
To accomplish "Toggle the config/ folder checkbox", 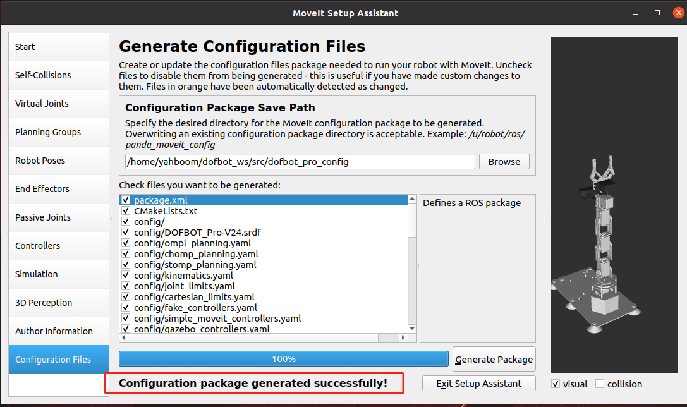I will tap(126, 222).
